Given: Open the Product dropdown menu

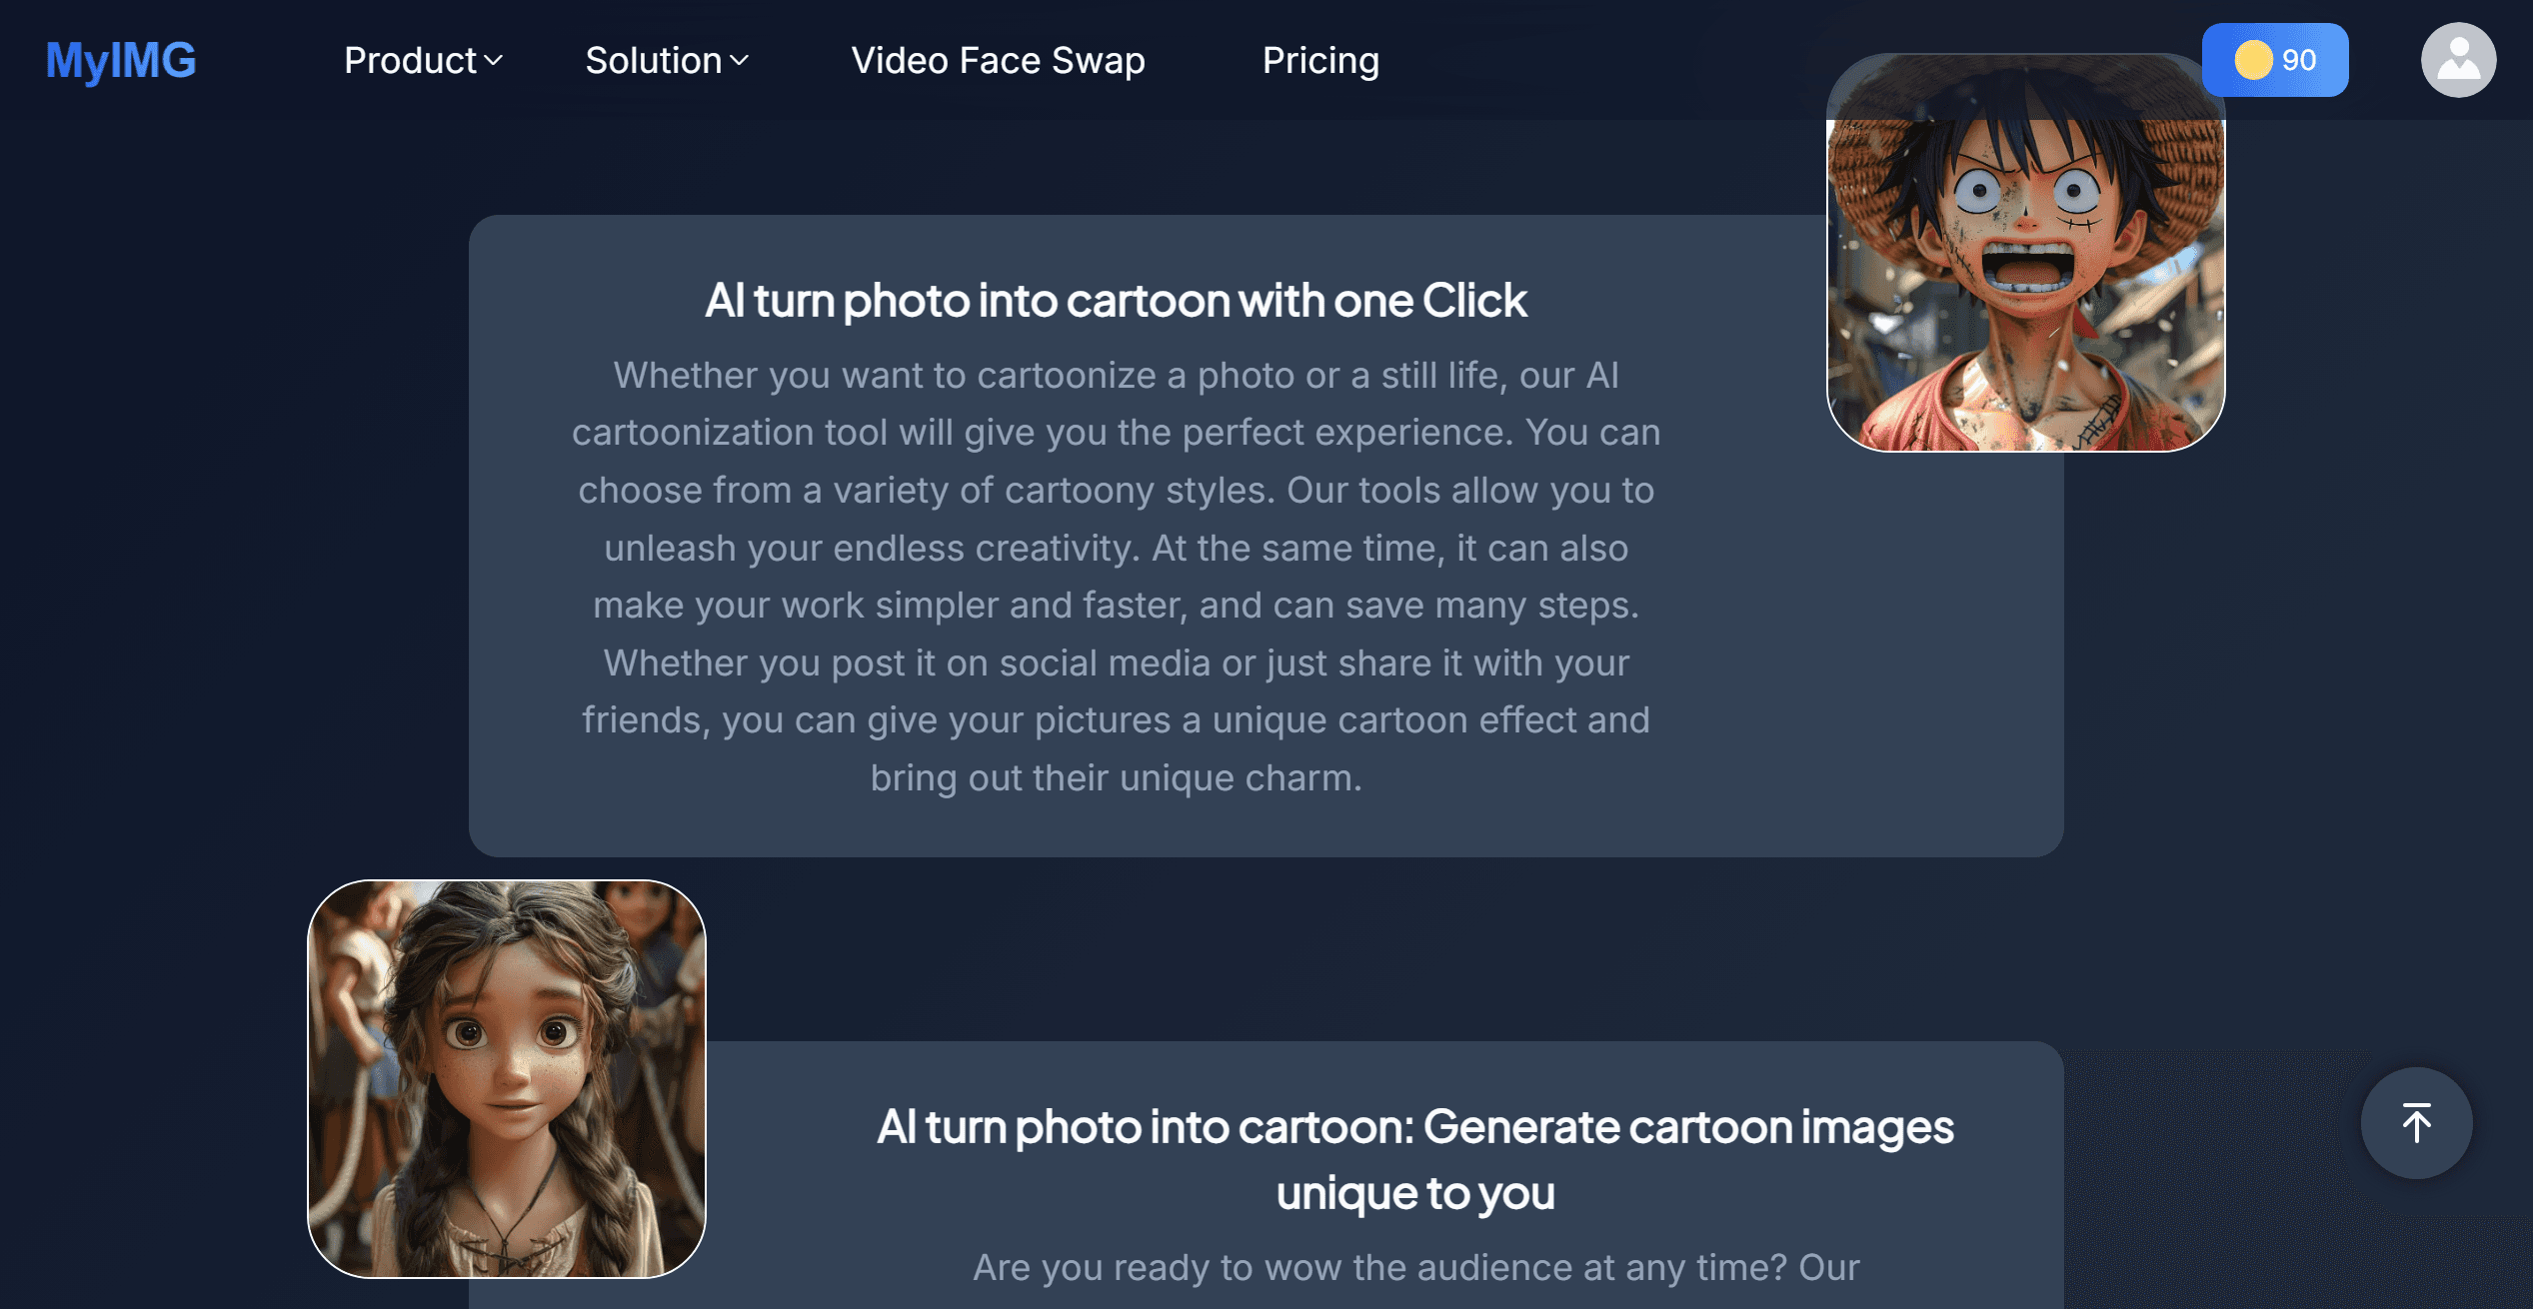Looking at the screenshot, I should tap(423, 60).
